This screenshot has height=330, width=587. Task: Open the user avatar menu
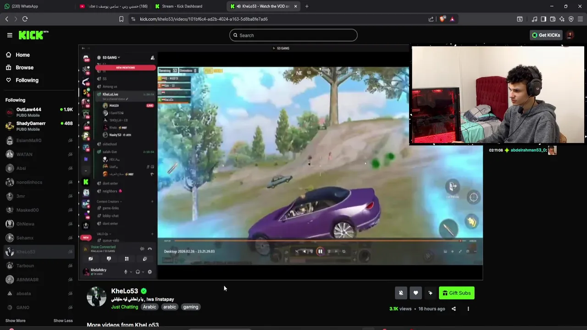pos(570,35)
